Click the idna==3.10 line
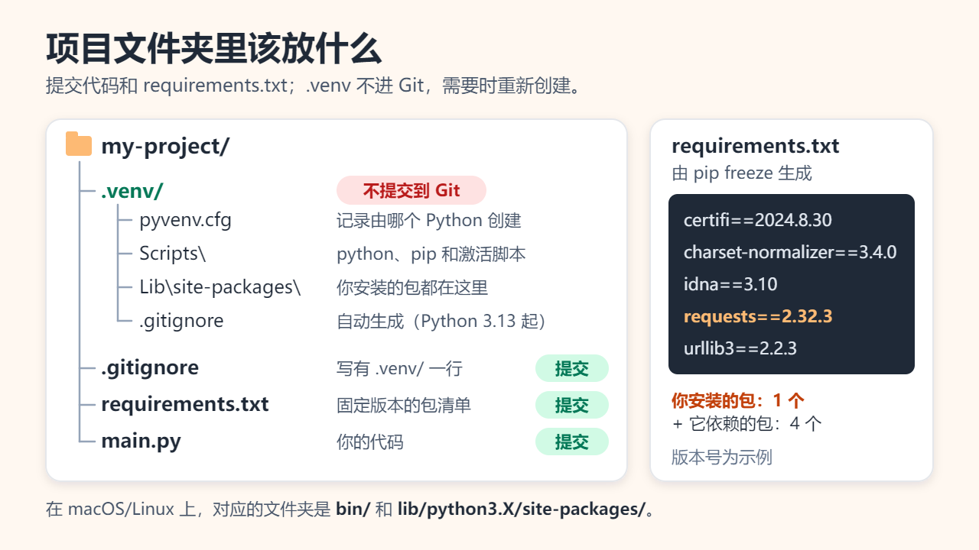This screenshot has width=979, height=550. coord(730,285)
